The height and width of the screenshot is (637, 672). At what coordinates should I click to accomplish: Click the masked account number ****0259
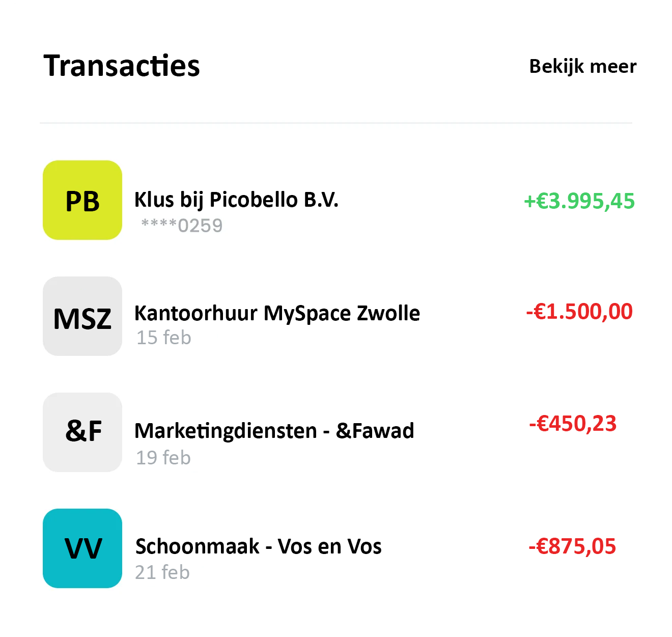[182, 226]
